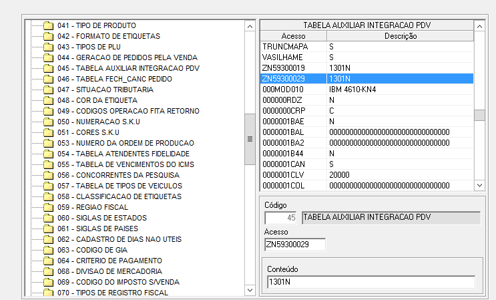This screenshot has height=300, width=496.
Task: Select tree item 047 - SITUACAO TRIBUTARIA
Action: click(105, 90)
